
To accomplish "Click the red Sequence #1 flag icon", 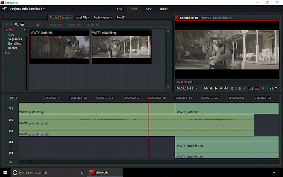I will pyautogui.click(x=176, y=17).
